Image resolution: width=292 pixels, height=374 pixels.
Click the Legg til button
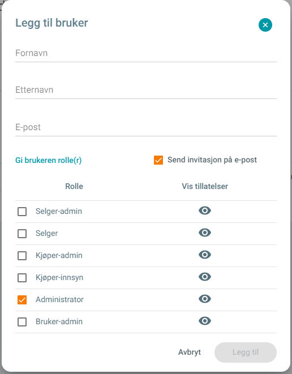(246, 352)
